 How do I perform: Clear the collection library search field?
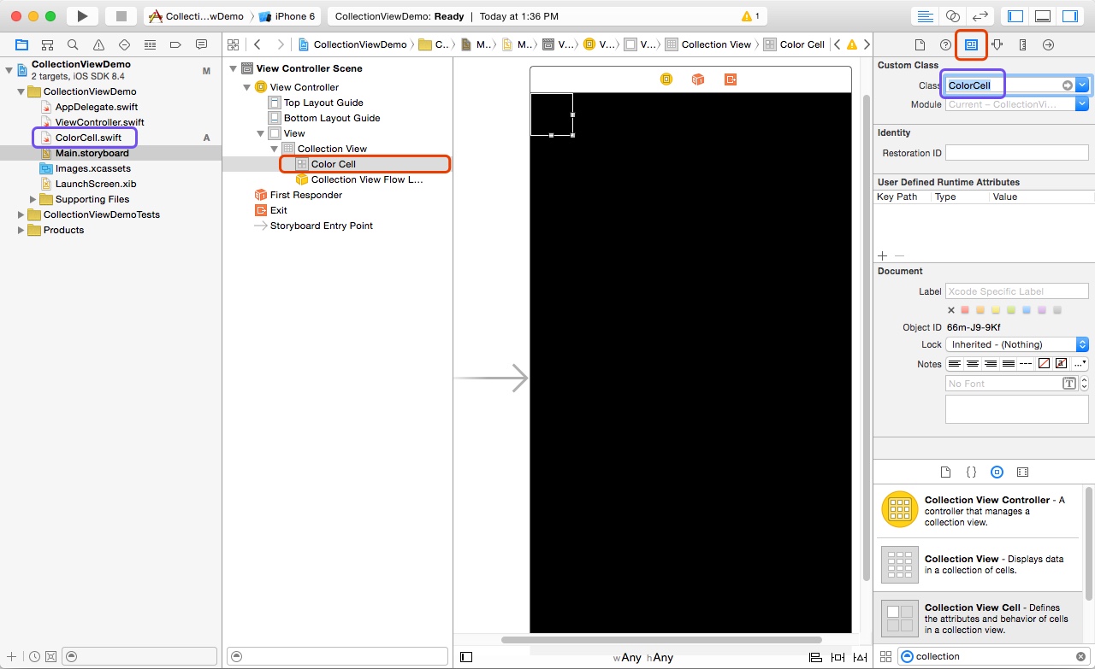tap(1080, 656)
